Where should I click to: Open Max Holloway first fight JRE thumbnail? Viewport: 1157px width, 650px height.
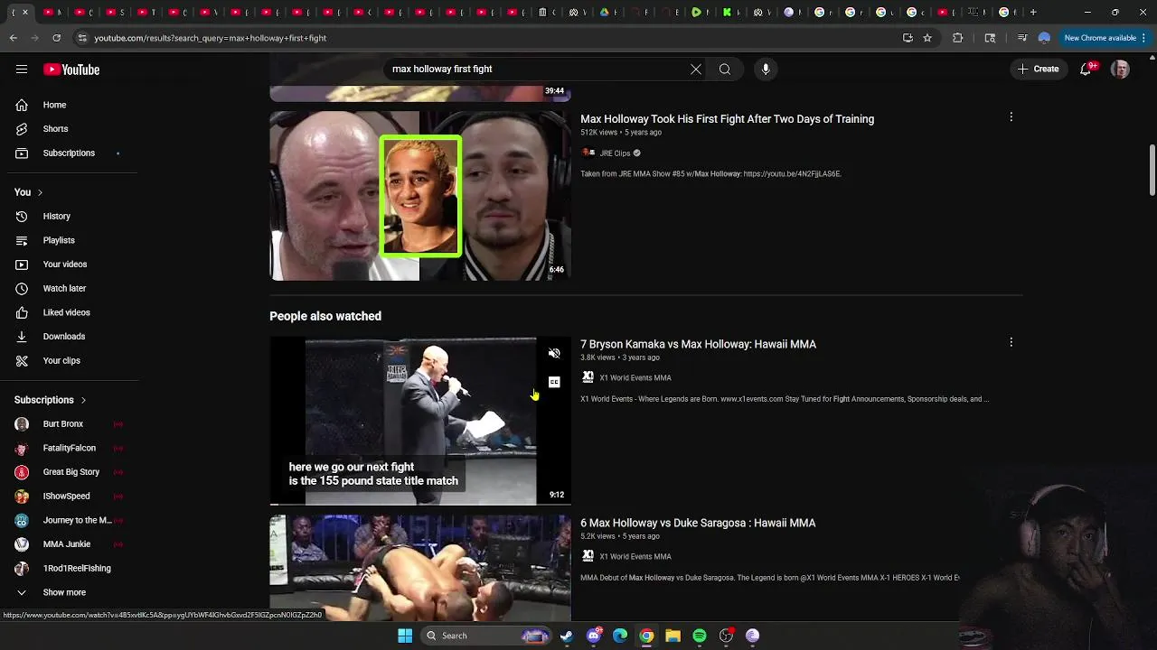coord(420,196)
